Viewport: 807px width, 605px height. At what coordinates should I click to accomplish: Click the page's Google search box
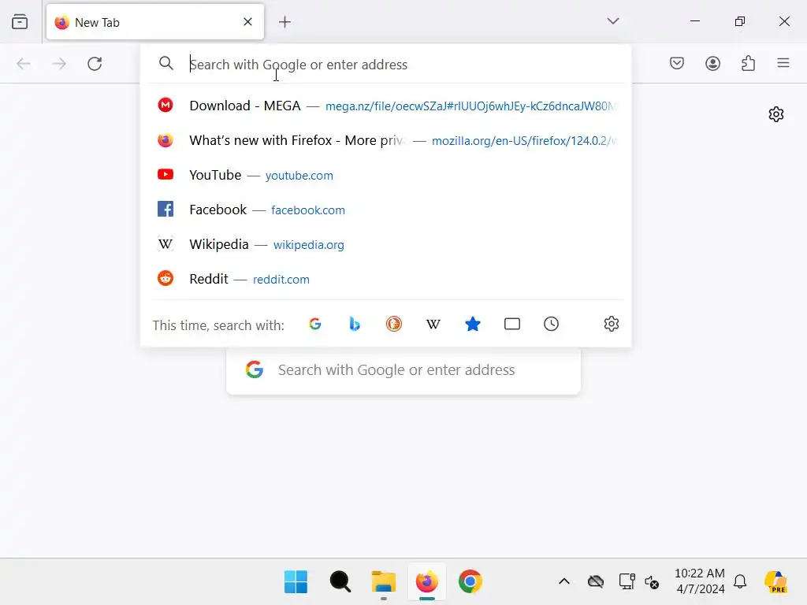coord(403,370)
